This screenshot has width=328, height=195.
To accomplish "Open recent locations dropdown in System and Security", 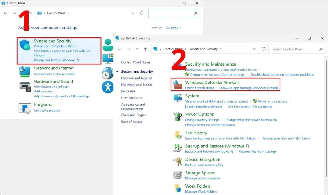I will tap(137, 49).
